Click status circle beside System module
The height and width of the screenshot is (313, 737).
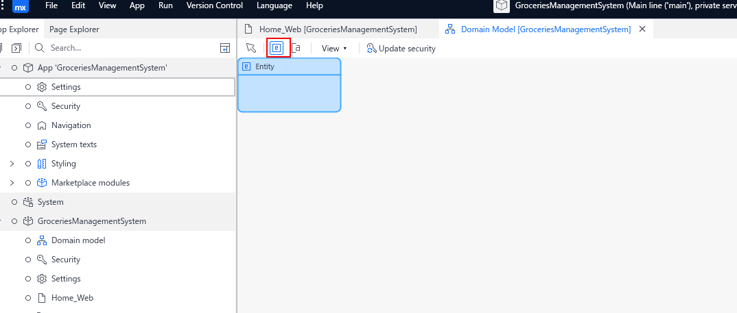14,202
